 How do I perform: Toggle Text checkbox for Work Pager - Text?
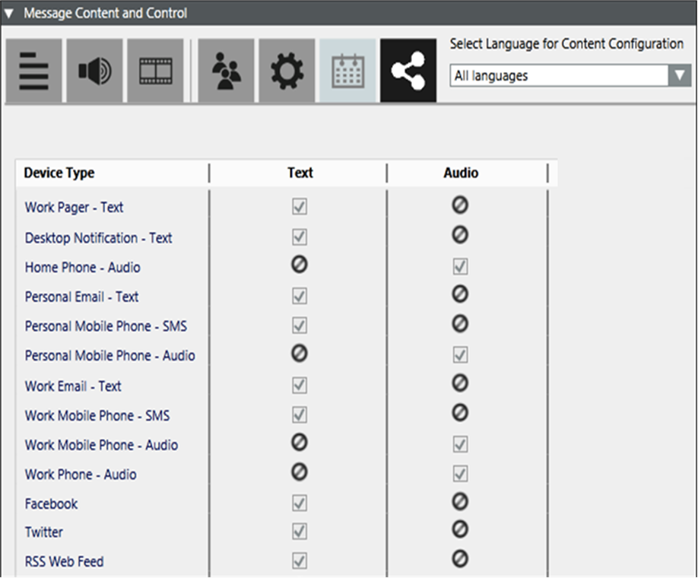[300, 207]
